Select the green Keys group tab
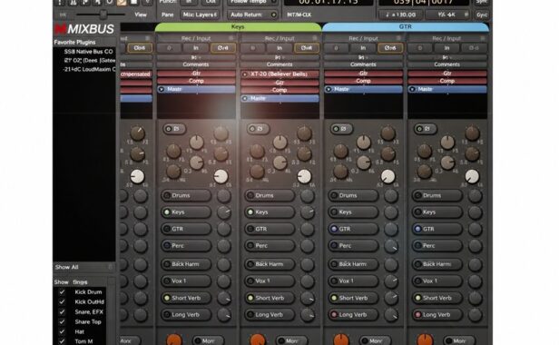559x345 pixels. 238,26
